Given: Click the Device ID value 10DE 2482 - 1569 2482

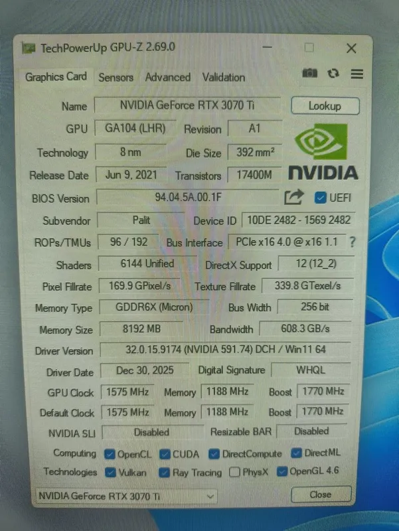Looking at the screenshot, I should 299,220.
